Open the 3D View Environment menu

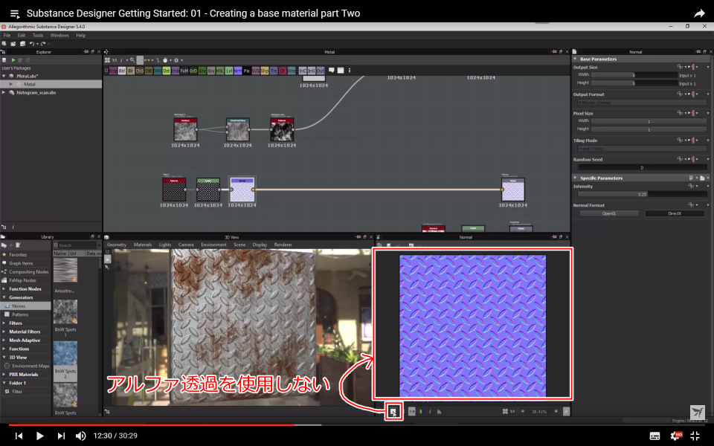213,245
